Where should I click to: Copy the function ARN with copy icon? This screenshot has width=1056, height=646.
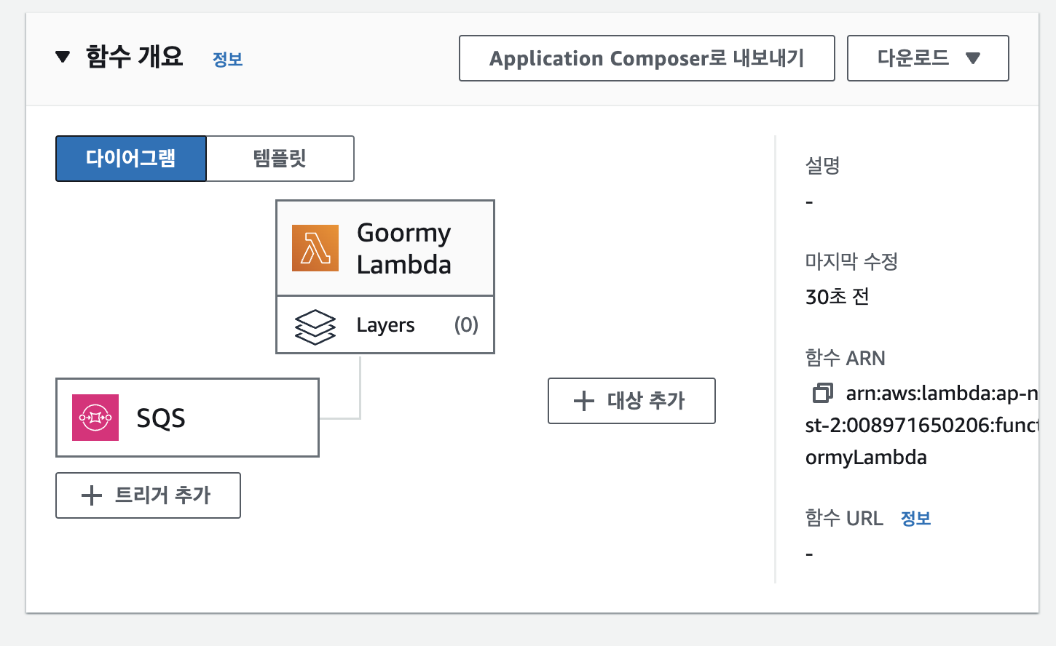(x=822, y=394)
